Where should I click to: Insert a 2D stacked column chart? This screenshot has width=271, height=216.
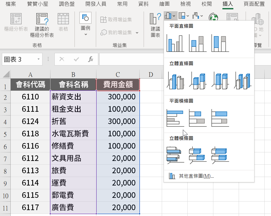point(198,43)
